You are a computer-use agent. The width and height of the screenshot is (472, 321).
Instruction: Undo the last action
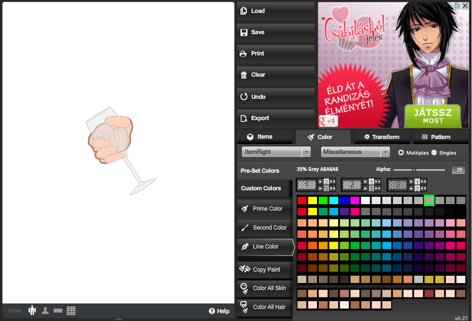[x=275, y=97]
